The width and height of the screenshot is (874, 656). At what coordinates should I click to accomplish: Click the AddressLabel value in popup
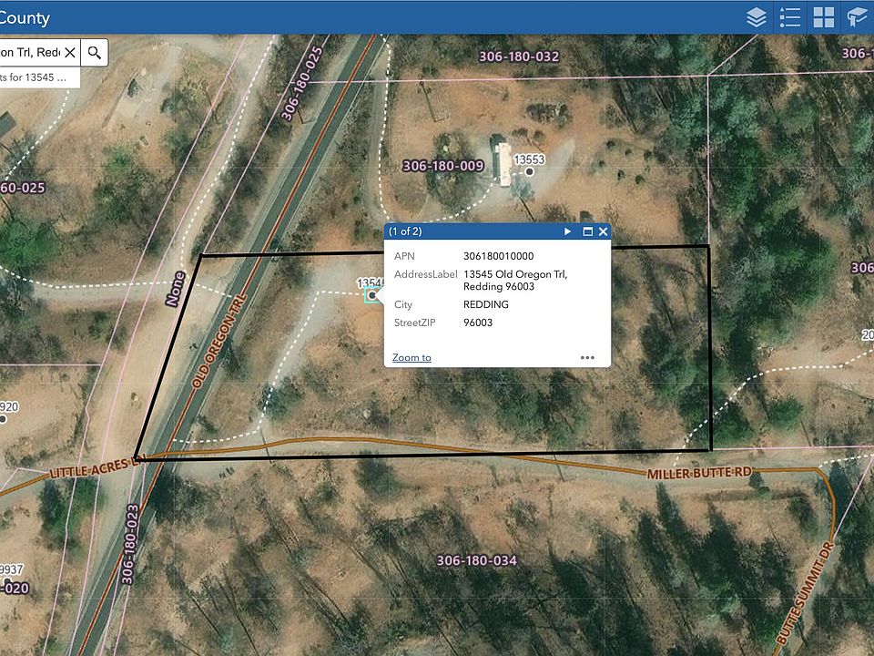[x=515, y=280]
